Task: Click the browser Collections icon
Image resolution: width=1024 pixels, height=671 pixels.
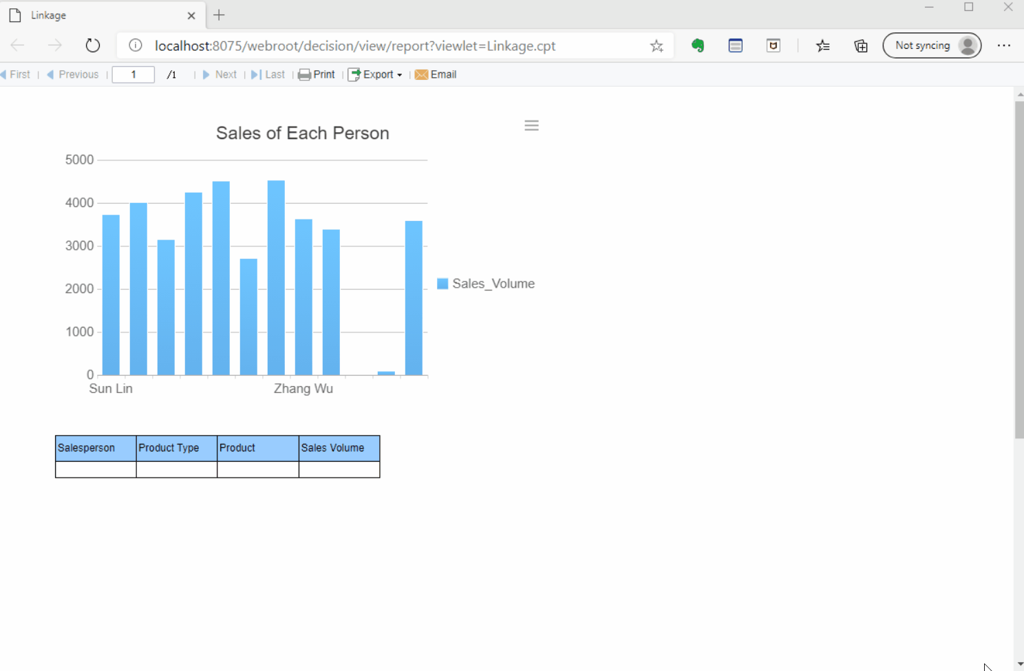Action: (860, 45)
